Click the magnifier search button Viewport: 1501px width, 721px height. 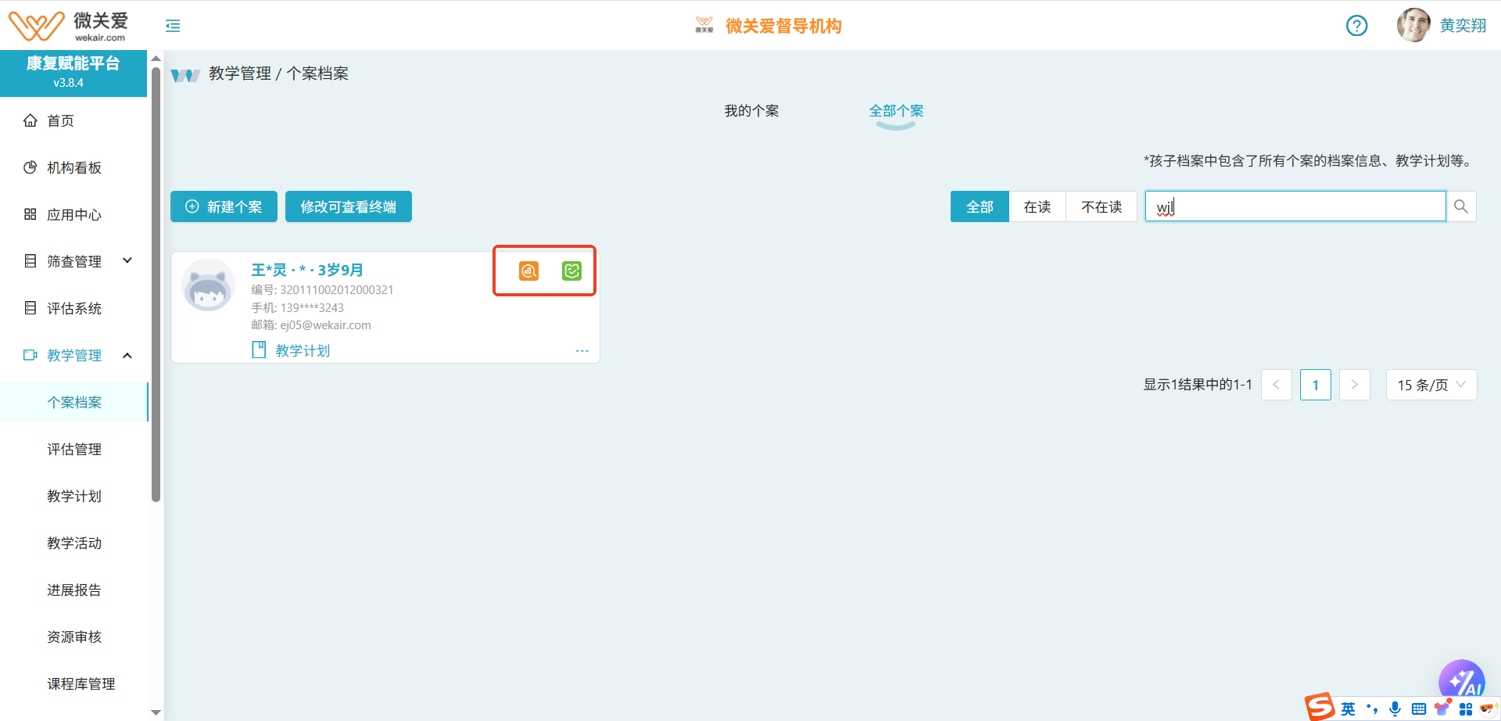tap(1460, 206)
